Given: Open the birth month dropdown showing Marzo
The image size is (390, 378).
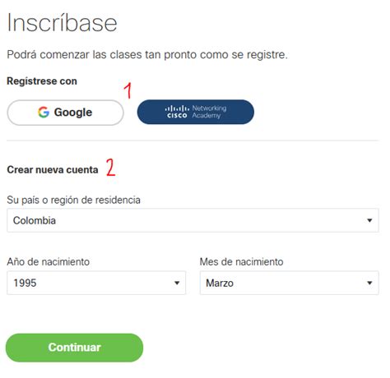Looking at the screenshot, I should click(290, 283).
